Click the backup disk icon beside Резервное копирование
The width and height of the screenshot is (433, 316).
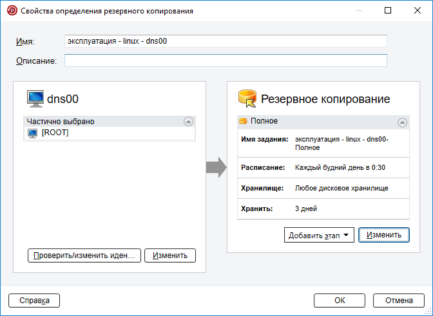point(247,98)
